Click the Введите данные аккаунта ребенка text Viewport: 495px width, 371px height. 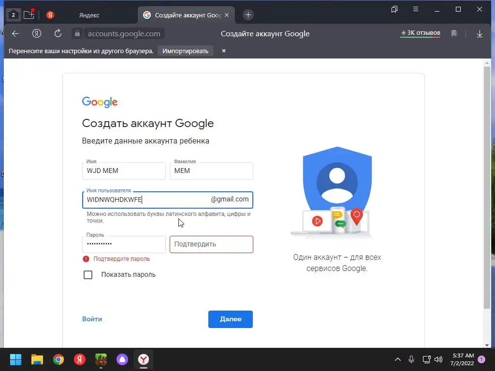point(146,141)
